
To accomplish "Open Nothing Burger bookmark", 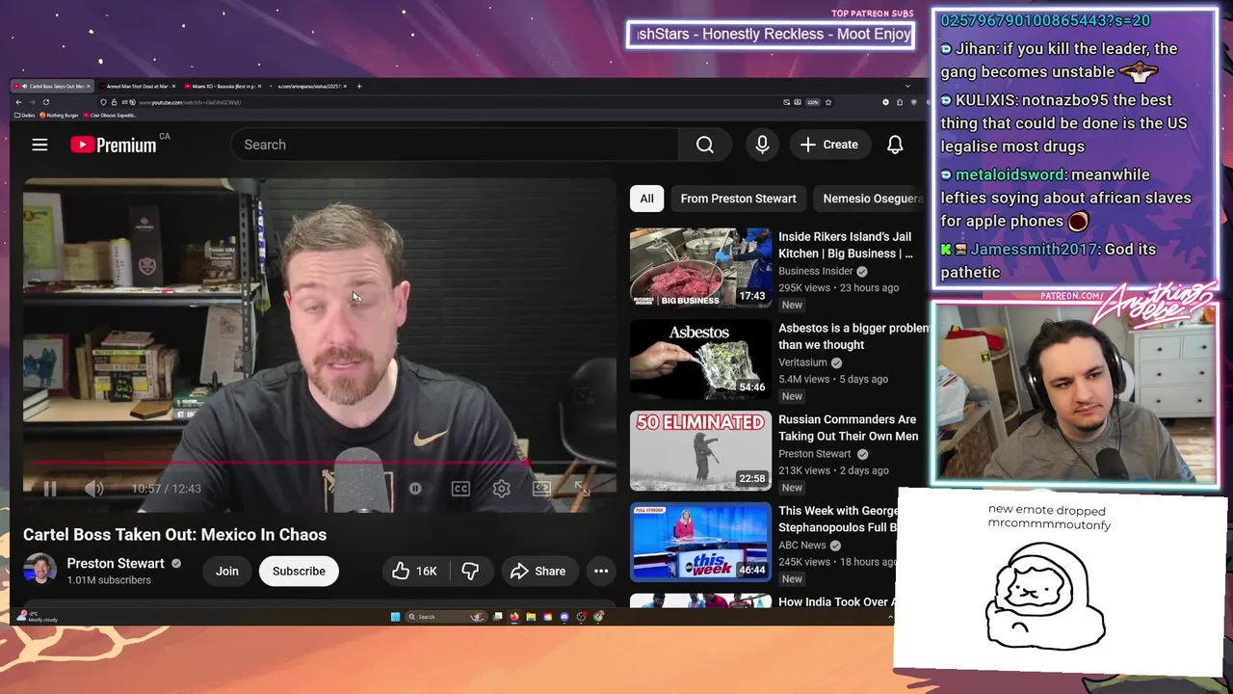I will [x=59, y=115].
